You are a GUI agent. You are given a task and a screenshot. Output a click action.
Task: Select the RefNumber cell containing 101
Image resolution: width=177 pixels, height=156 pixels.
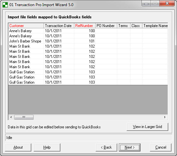click(x=85, y=41)
